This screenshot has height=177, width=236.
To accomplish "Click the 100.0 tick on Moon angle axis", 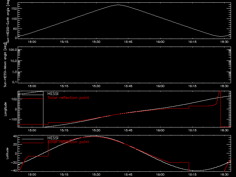I will [x=13, y=50].
